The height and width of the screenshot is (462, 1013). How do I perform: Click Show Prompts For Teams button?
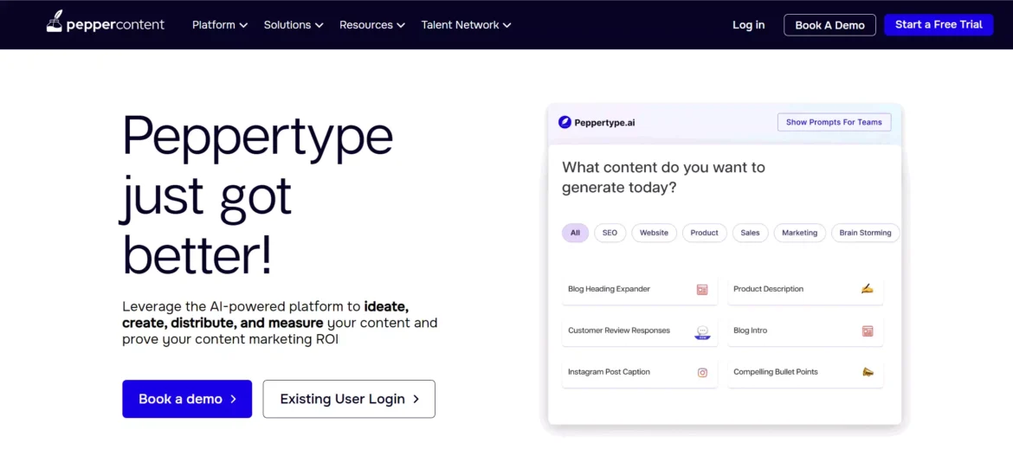click(x=834, y=122)
